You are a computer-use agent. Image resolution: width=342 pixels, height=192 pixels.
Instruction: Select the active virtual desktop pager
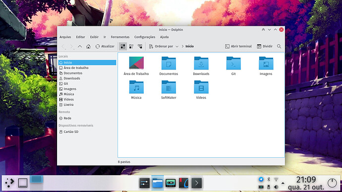click(x=36, y=179)
